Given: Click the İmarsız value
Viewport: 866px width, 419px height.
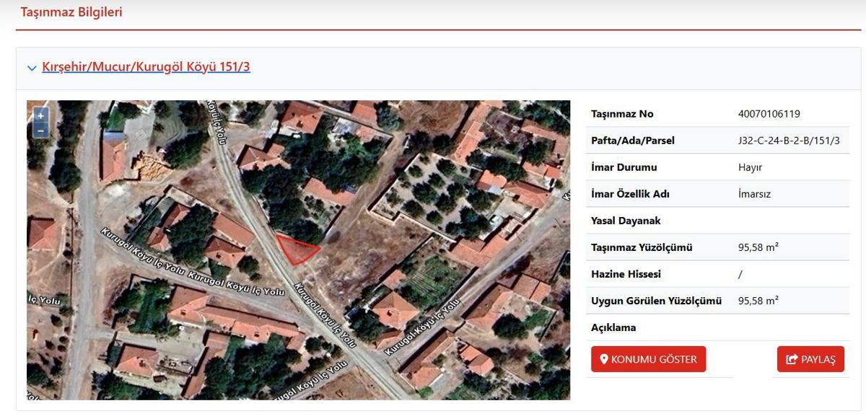Looking at the screenshot, I should (754, 194).
